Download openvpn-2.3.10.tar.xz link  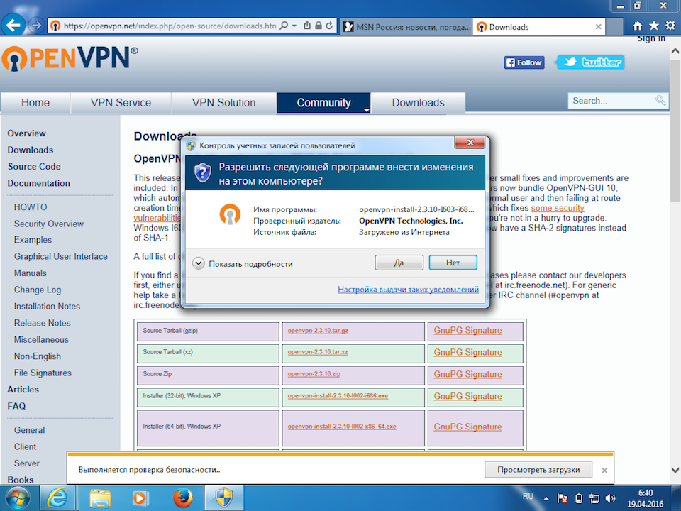pos(318,352)
